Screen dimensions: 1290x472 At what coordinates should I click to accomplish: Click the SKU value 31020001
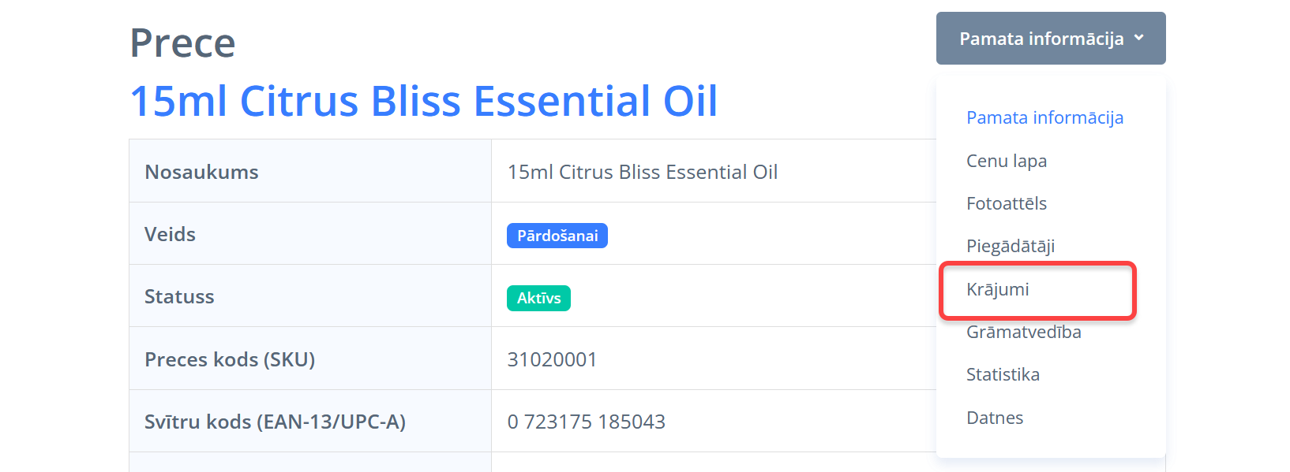pos(552,359)
